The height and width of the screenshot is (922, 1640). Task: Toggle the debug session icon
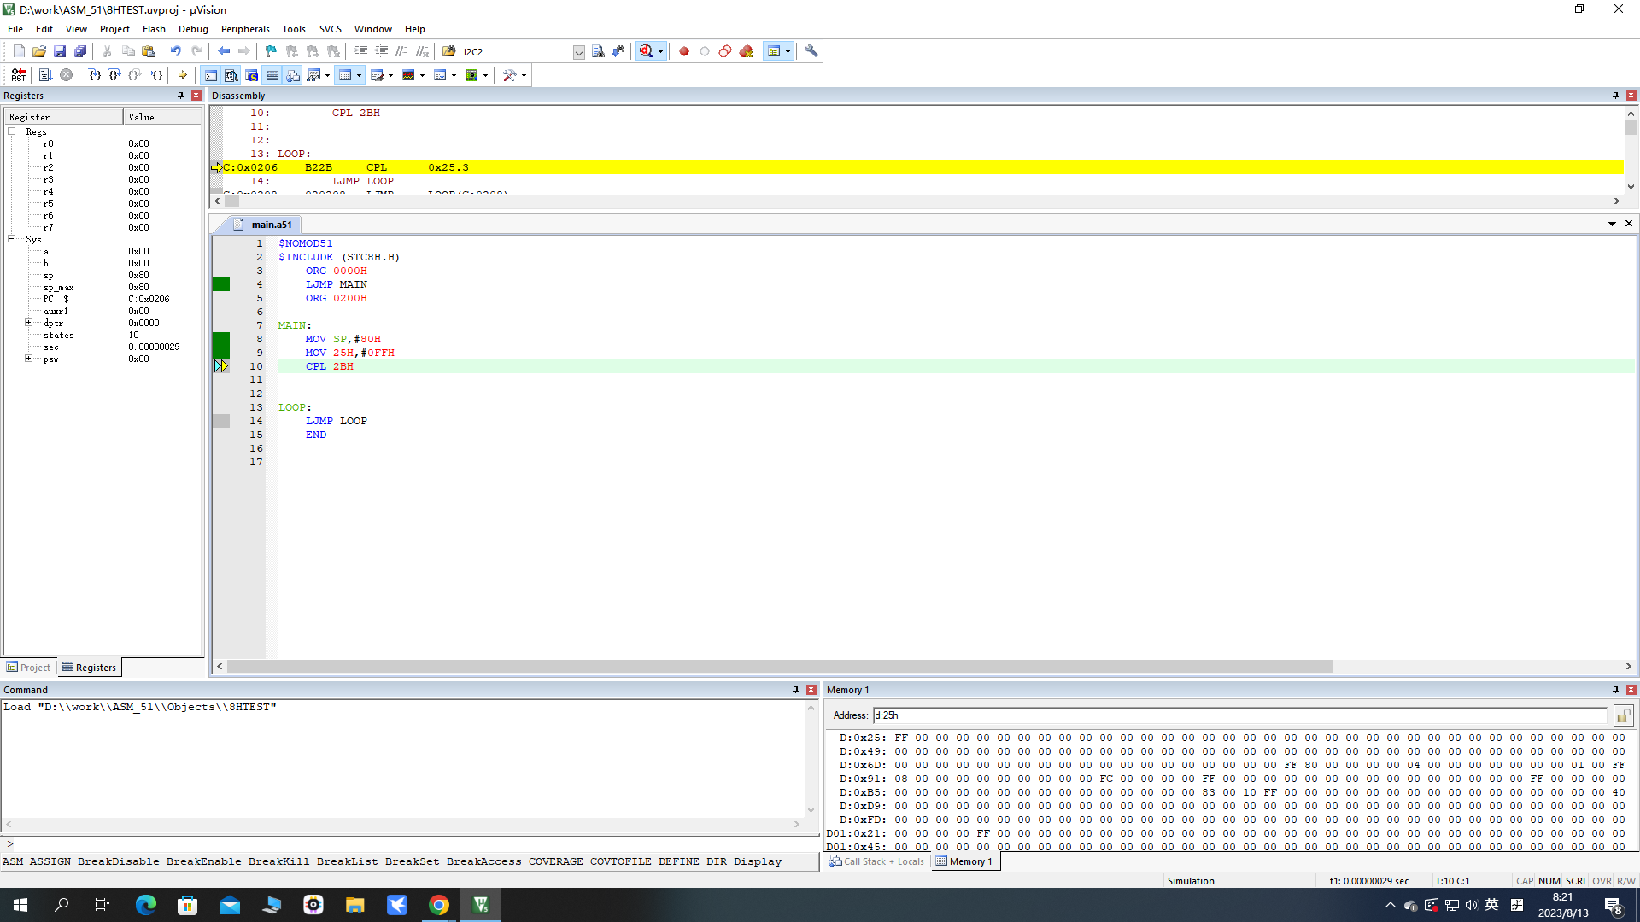(x=647, y=51)
